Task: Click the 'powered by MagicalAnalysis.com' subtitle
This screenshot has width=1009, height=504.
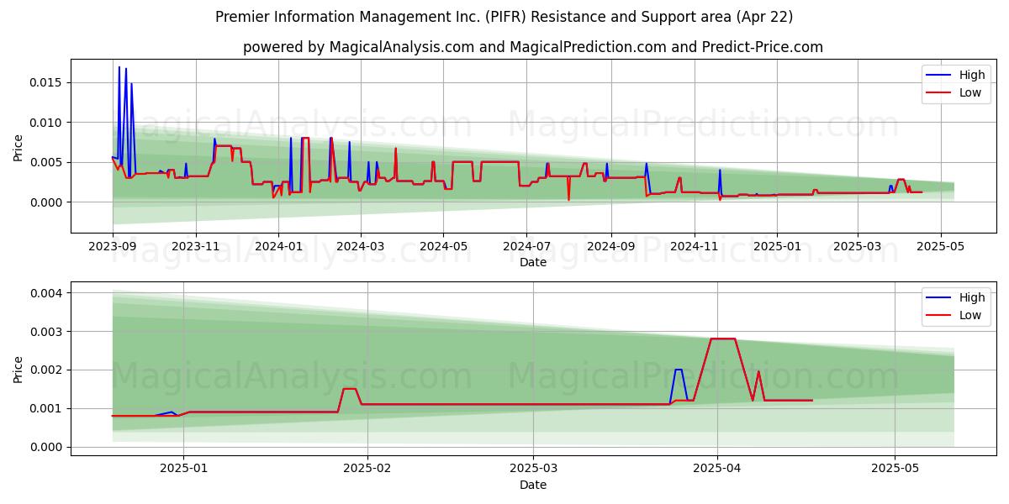Action: click(x=533, y=47)
